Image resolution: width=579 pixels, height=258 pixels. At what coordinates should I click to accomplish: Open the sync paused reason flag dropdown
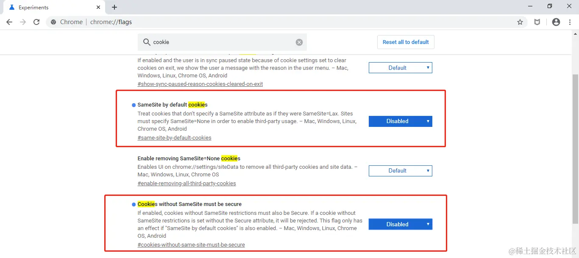click(400, 68)
